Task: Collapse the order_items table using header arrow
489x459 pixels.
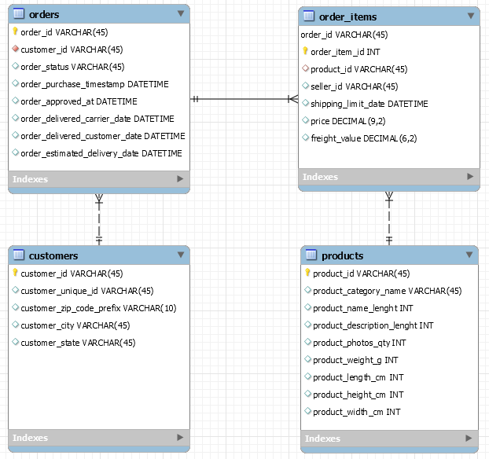Action: point(471,16)
